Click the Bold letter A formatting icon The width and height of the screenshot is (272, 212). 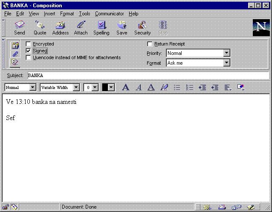[x=125, y=87]
